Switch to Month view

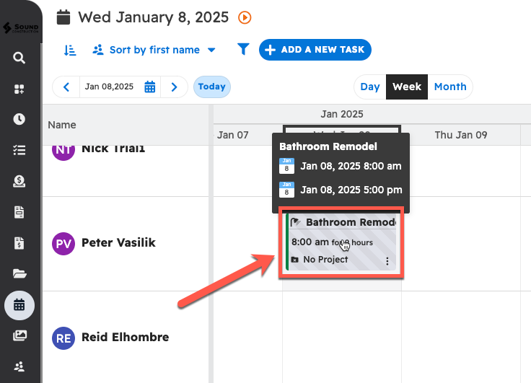[x=450, y=87]
